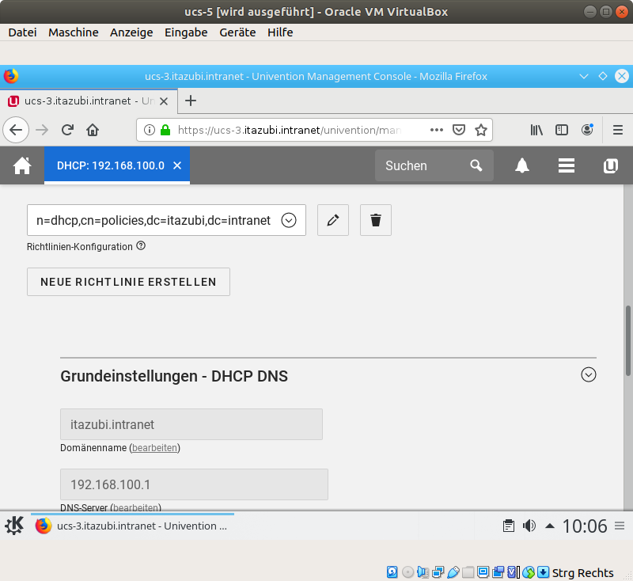Click the Strg Rechts host key indicator
This screenshot has height=581, width=633.
tap(582, 572)
